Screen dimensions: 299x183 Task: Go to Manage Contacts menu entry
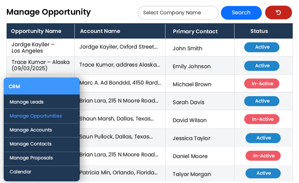(x=42, y=144)
